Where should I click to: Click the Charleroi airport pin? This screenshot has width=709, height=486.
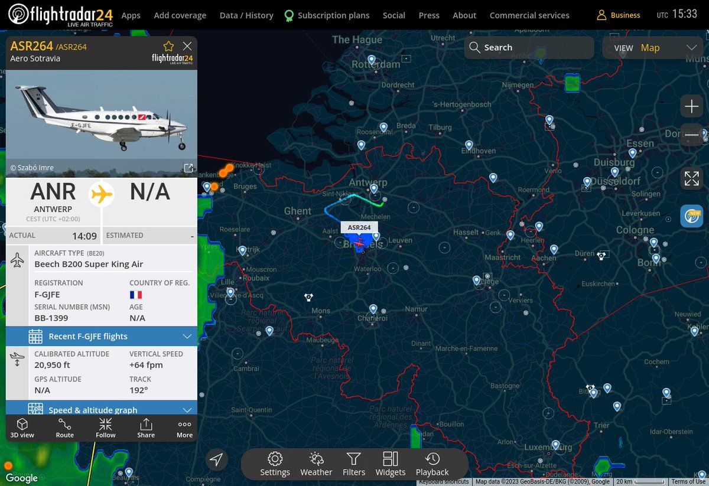click(x=373, y=309)
